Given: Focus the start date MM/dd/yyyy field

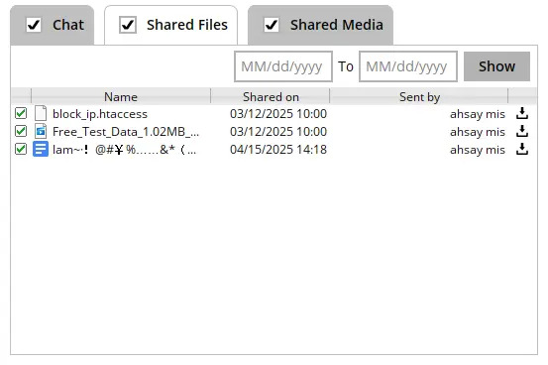Looking at the screenshot, I should (x=283, y=66).
